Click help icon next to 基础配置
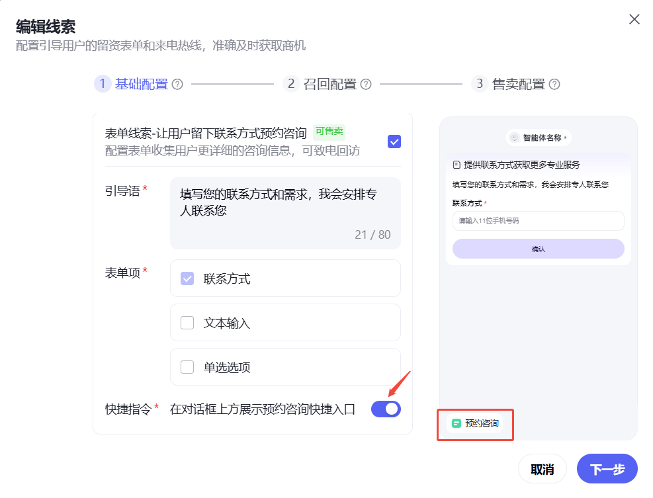 [176, 84]
